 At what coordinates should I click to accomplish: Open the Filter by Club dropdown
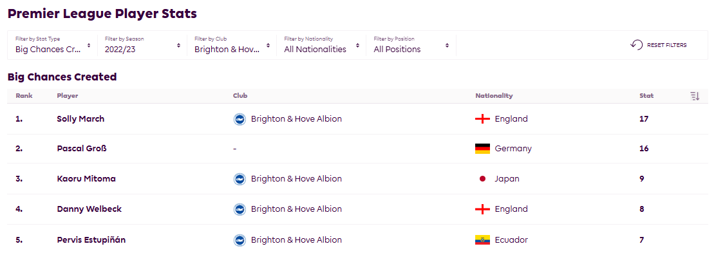[x=232, y=45]
